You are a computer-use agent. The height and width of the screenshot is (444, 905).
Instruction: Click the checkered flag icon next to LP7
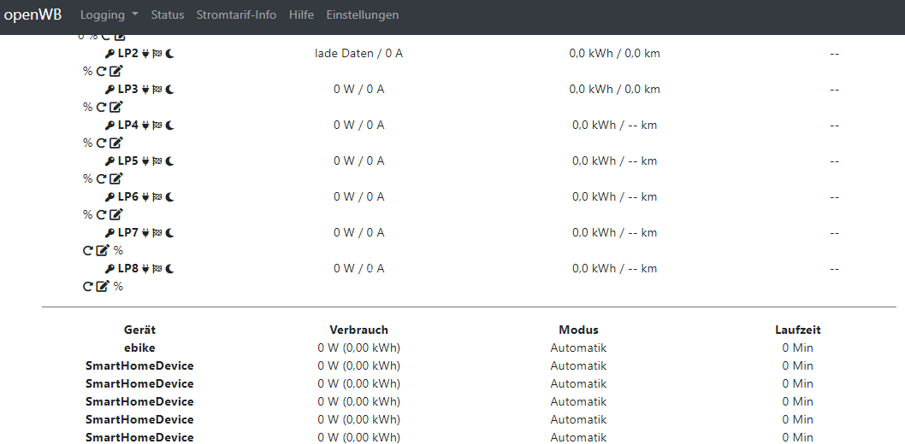157,232
